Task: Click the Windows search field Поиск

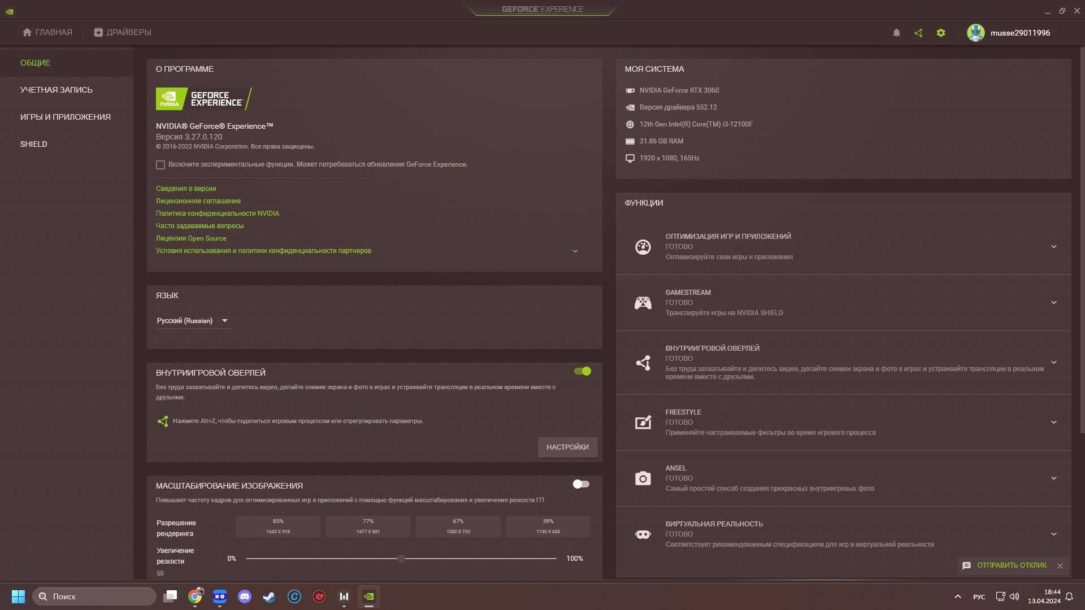Action: pyautogui.click(x=94, y=596)
